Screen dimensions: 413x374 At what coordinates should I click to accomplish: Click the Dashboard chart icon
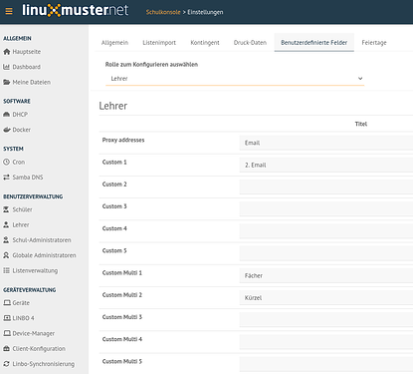(6, 67)
